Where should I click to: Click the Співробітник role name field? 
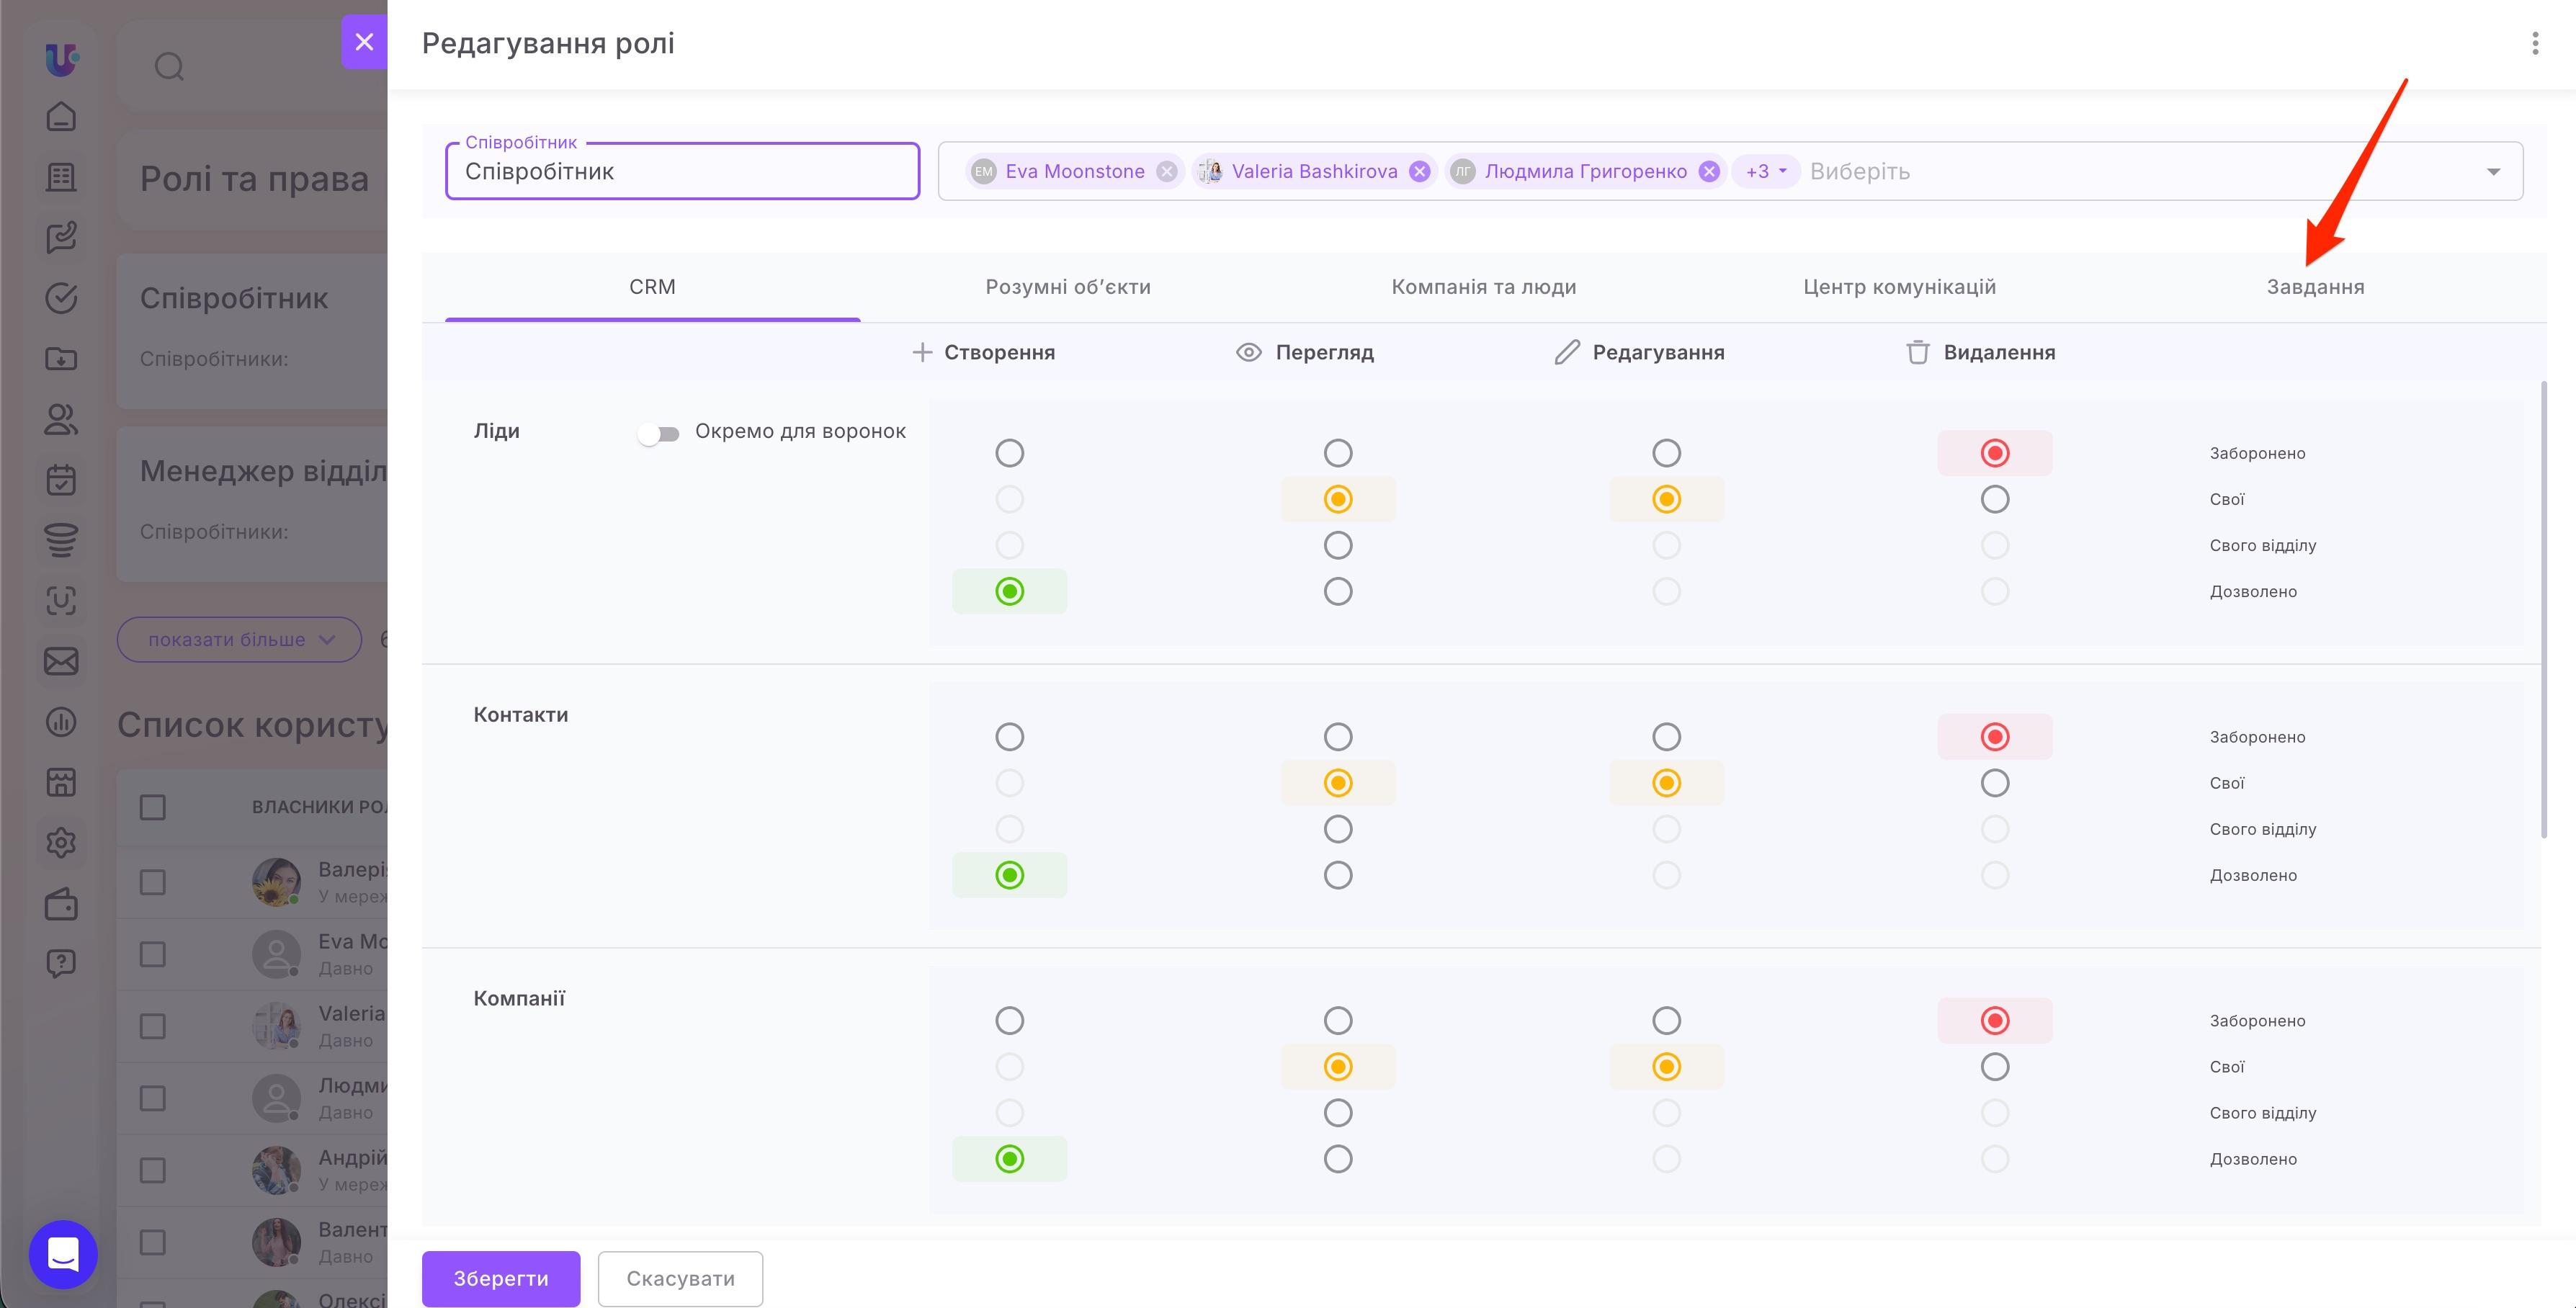pos(682,171)
